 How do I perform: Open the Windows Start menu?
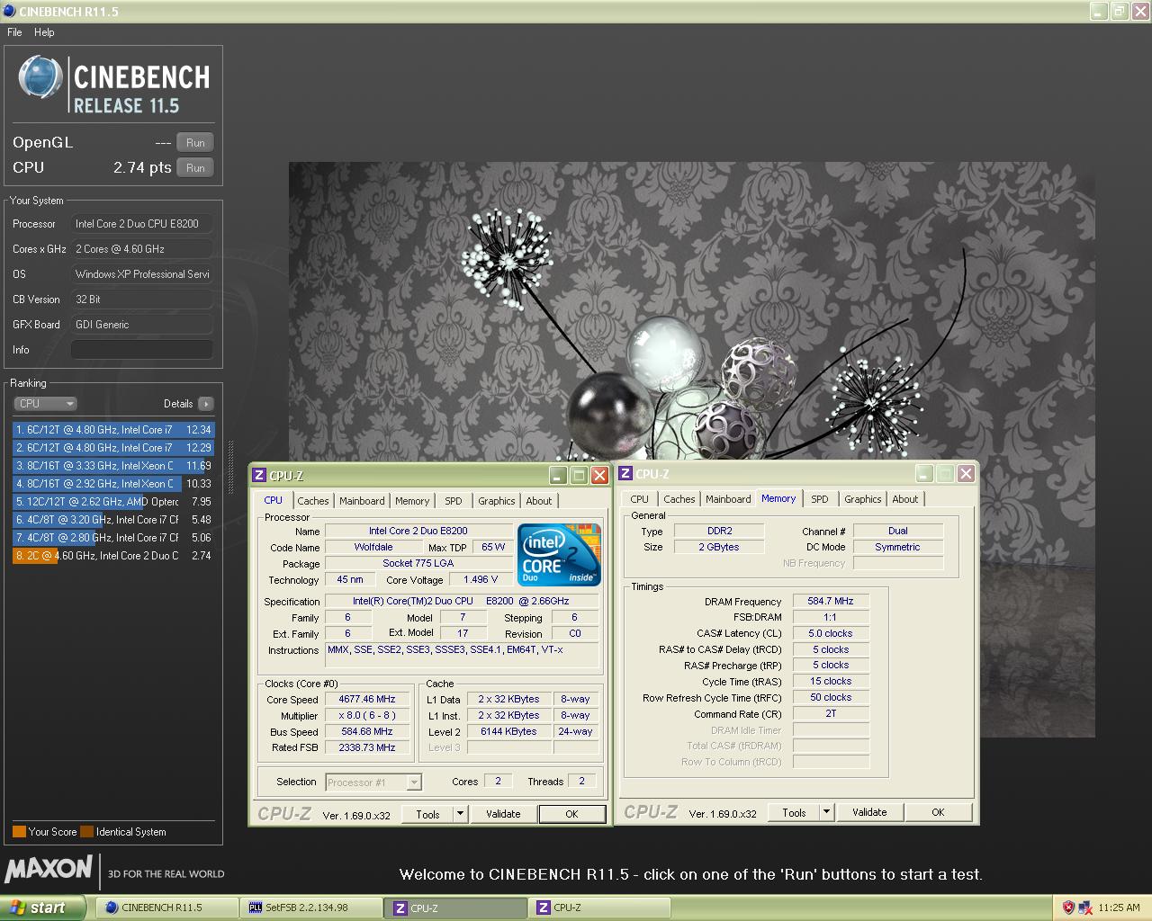(43, 908)
